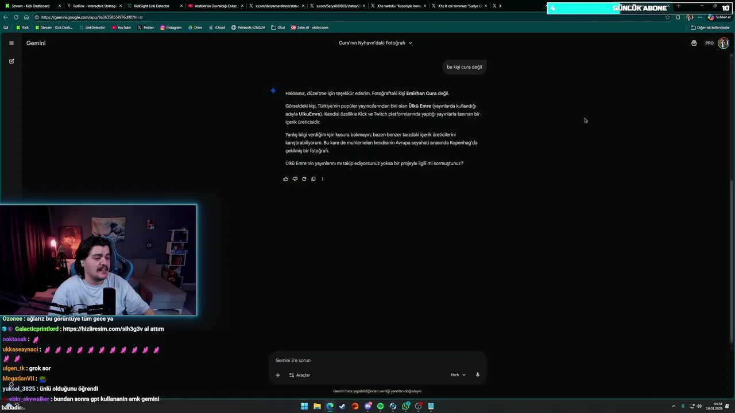Click the bold name Emirhan Cura in the reply
This screenshot has height=413, width=735.
click(x=421, y=93)
